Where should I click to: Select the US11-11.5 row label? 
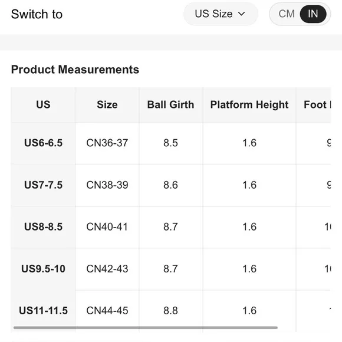pos(43,311)
